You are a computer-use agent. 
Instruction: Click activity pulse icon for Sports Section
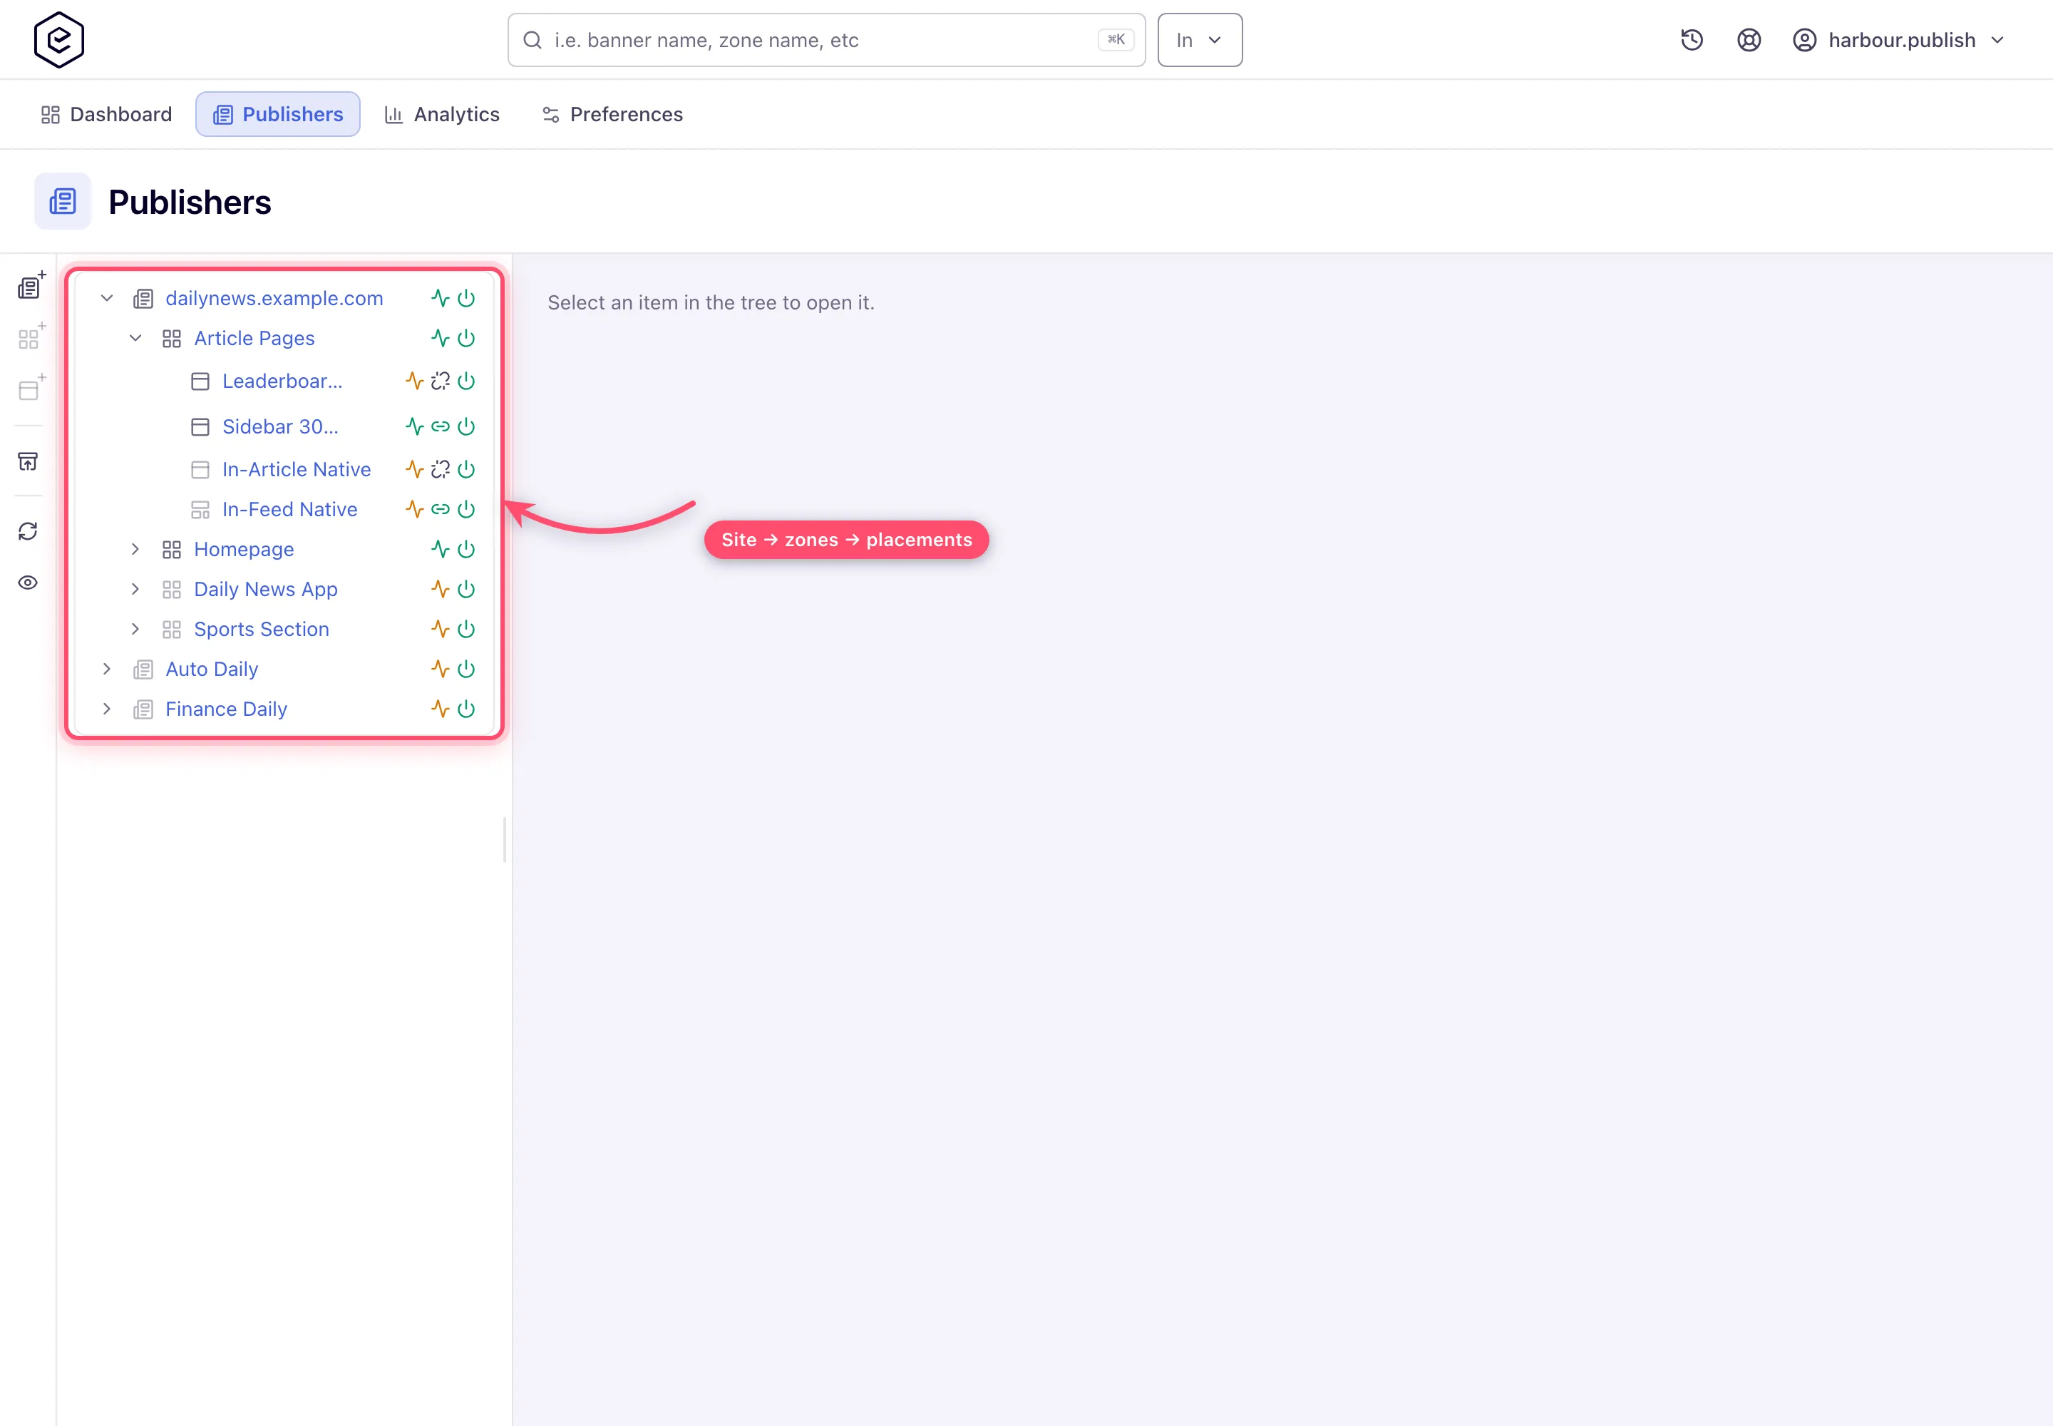(440, 630)
